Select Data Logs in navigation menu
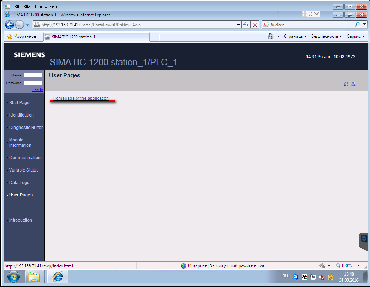The width and height of the screenshot is (370, 287). 19,183
